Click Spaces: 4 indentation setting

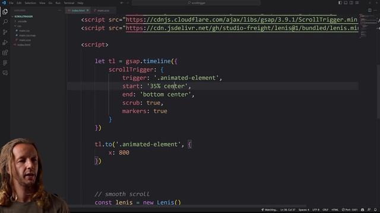coord(303,209)
